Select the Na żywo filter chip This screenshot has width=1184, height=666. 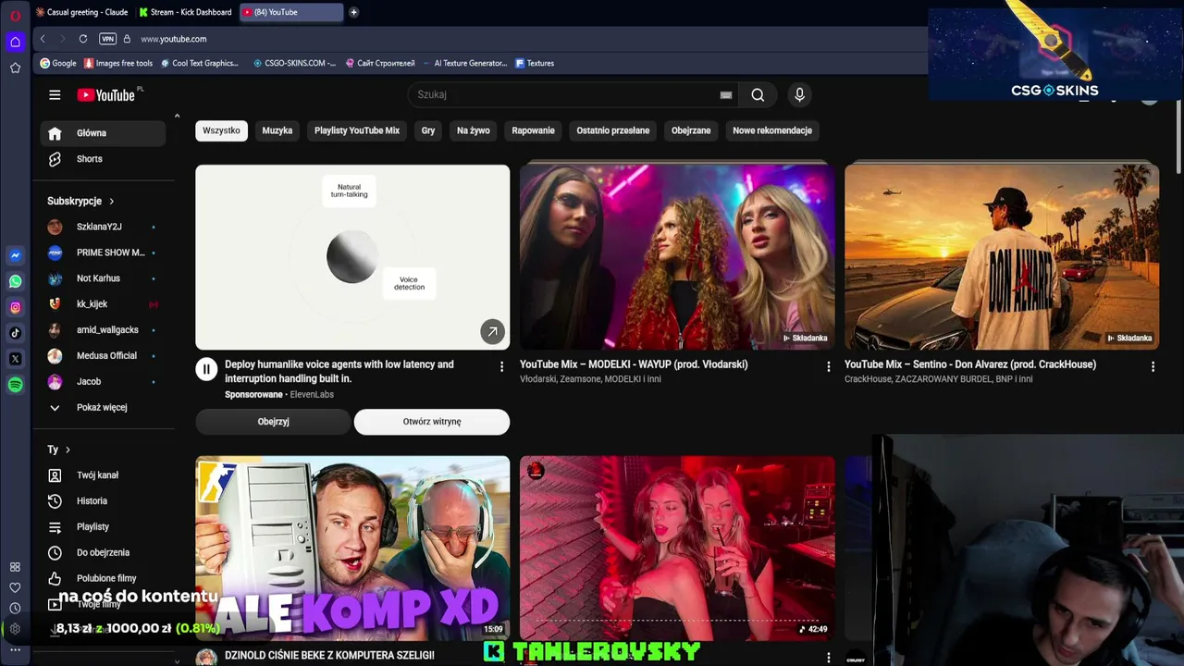(474, 130)
